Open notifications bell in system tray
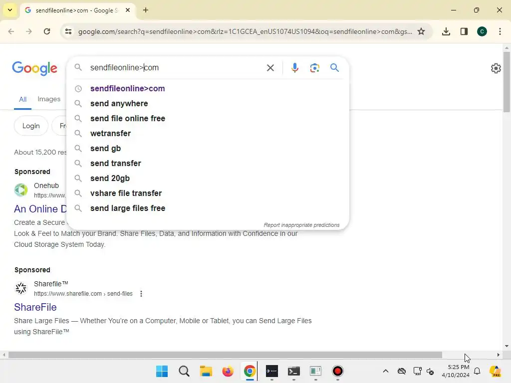Viewport: 511px width, 383px height. pos(477,371)
